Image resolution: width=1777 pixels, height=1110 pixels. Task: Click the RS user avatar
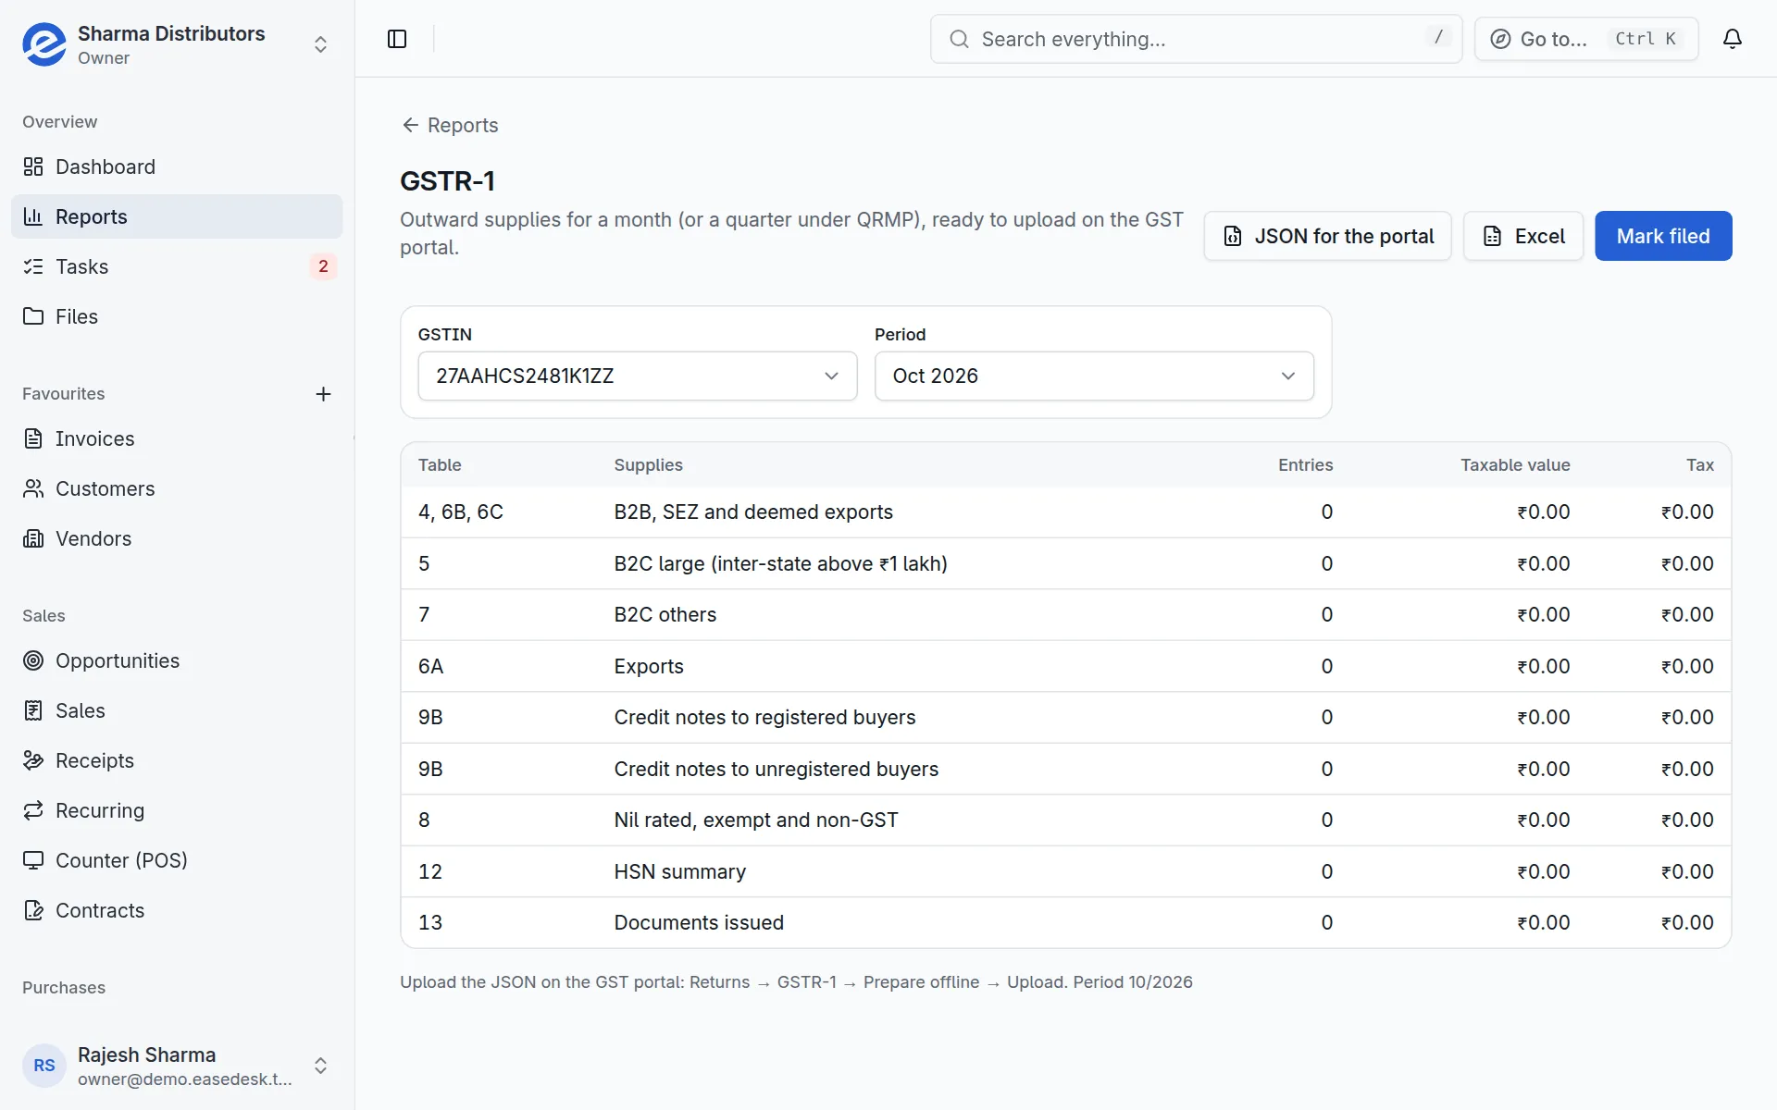[44, 1066]
